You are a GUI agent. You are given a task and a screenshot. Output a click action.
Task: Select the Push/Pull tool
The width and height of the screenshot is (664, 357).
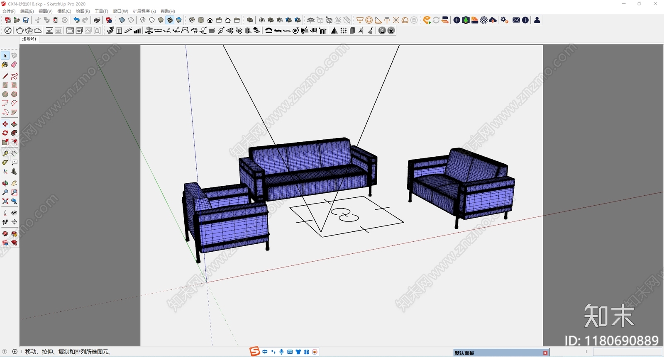[x=14, y=124]
